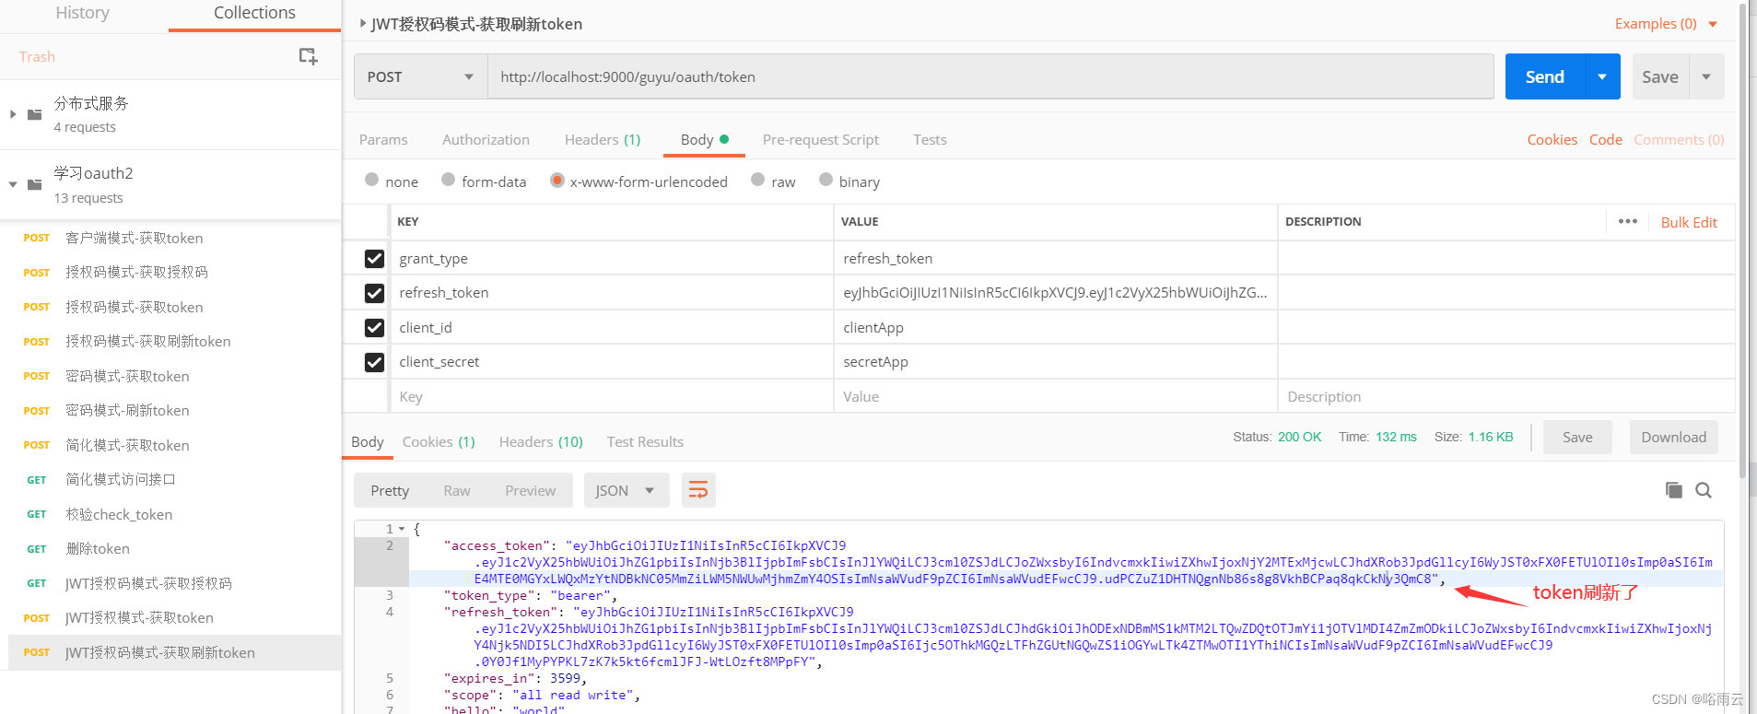Open the Authorization tab
Image resolution: width=1757 pixels, height=714 pixels.
[486, 139]
